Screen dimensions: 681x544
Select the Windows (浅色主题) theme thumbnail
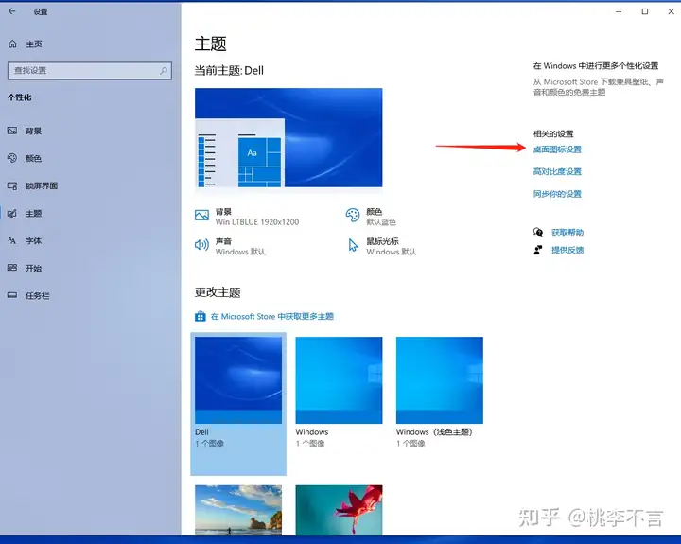pos(440,380)
